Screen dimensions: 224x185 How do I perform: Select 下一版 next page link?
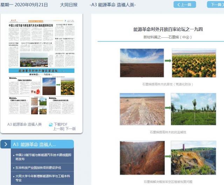pyautogui.click(x=70, y=129)
